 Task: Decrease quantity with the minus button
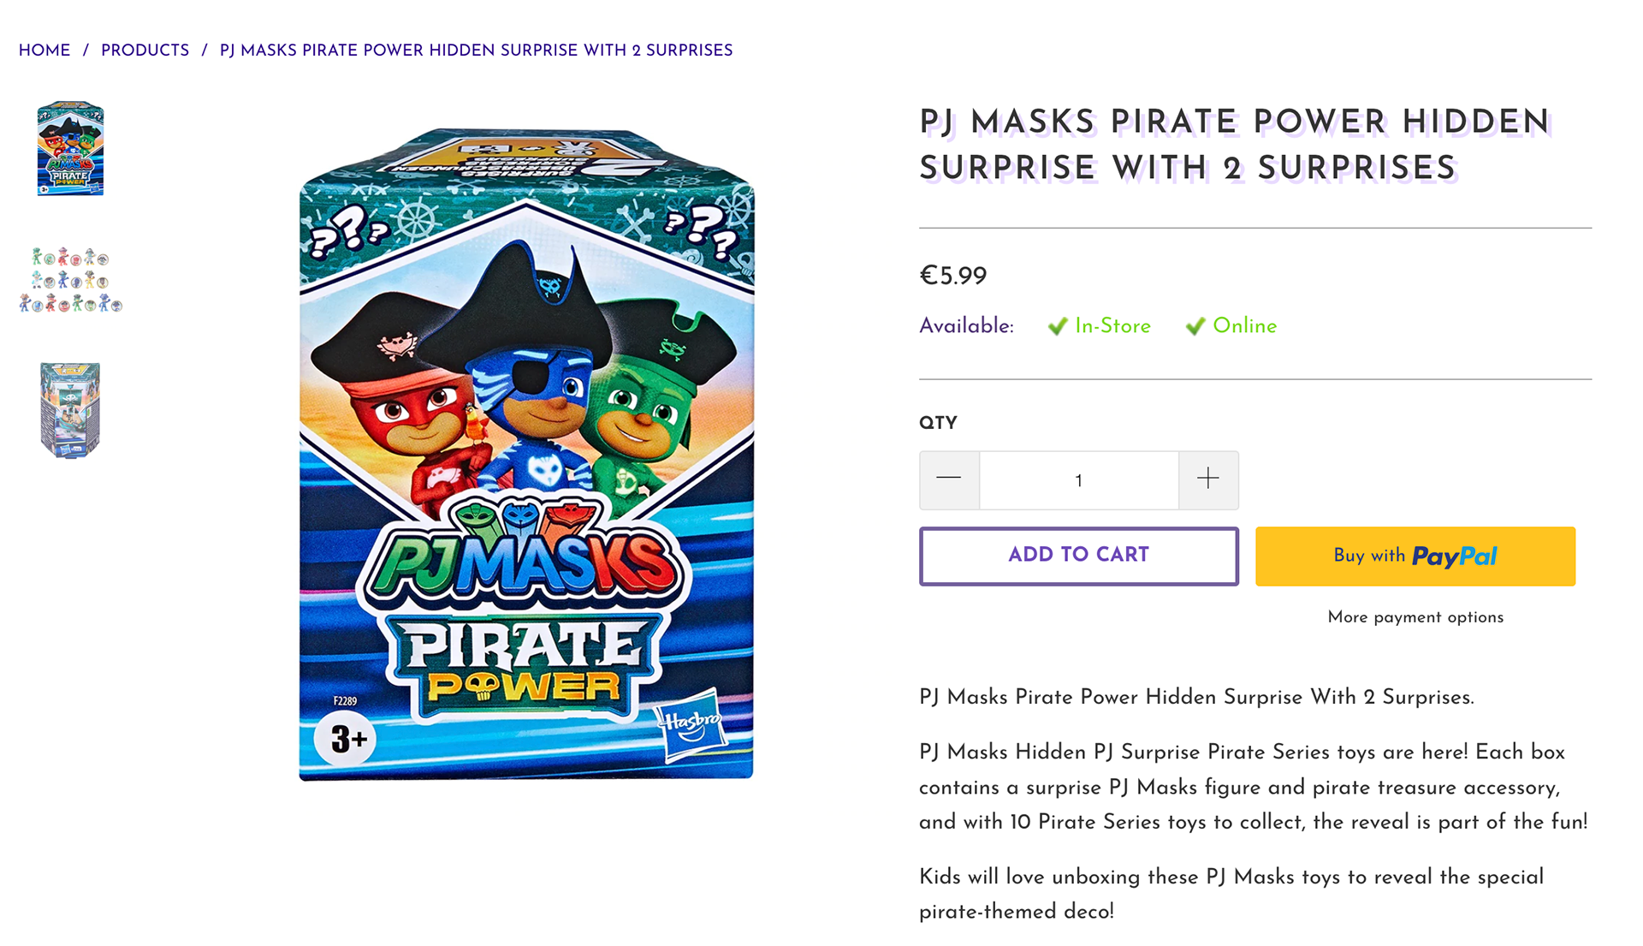tap(949, 479)
